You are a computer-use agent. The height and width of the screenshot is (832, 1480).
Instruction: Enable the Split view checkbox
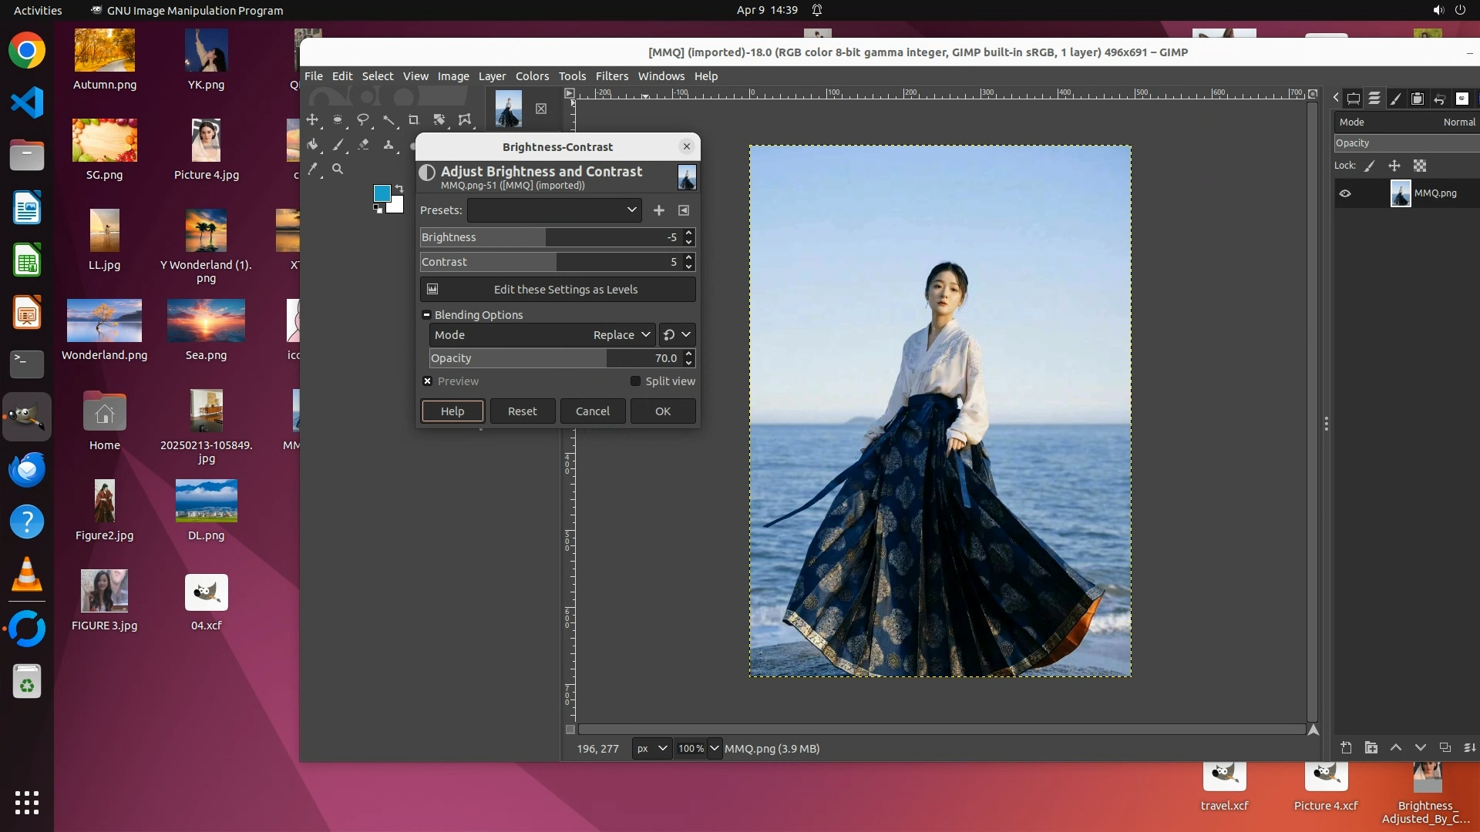click(635, 381)
